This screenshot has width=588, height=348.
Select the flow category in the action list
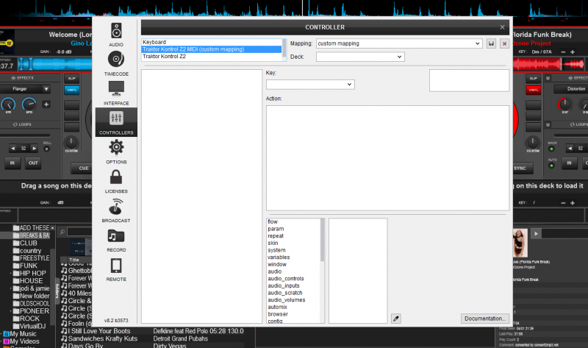pyautogui.click(x=273, y=221)
